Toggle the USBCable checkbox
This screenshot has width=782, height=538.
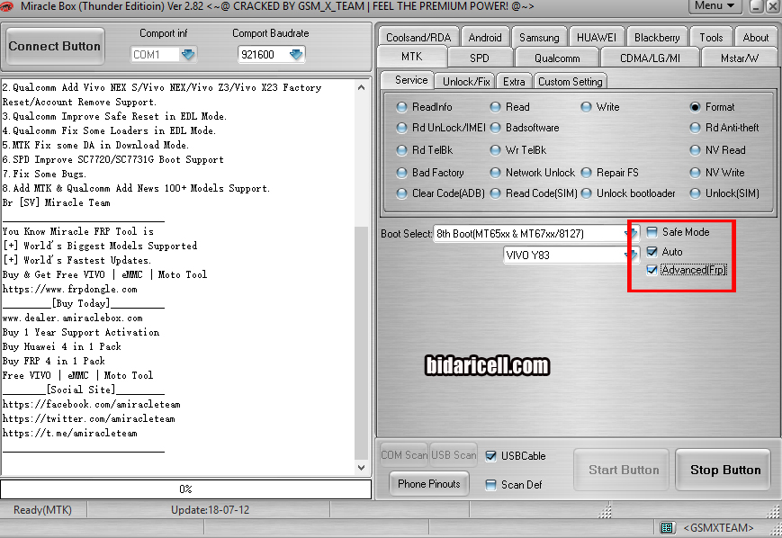490,456
